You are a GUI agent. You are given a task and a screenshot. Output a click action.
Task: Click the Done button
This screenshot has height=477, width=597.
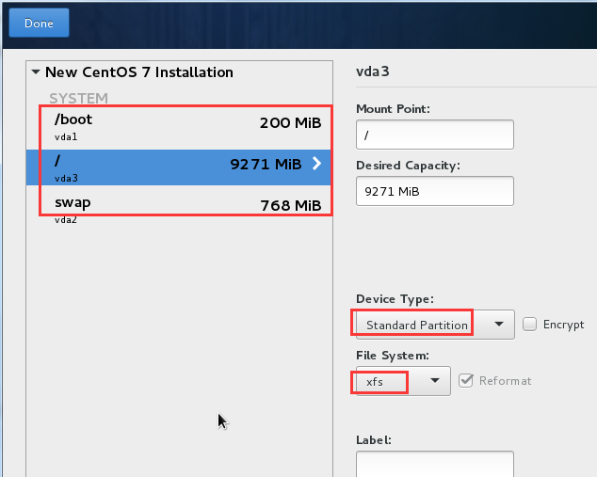[x=39, y=23]
